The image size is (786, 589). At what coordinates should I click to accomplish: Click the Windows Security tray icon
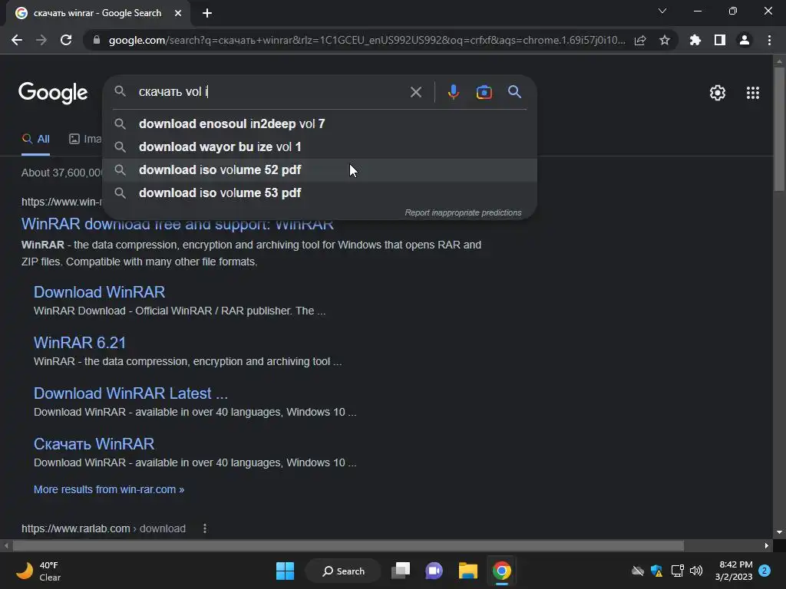tap(656, 571)
